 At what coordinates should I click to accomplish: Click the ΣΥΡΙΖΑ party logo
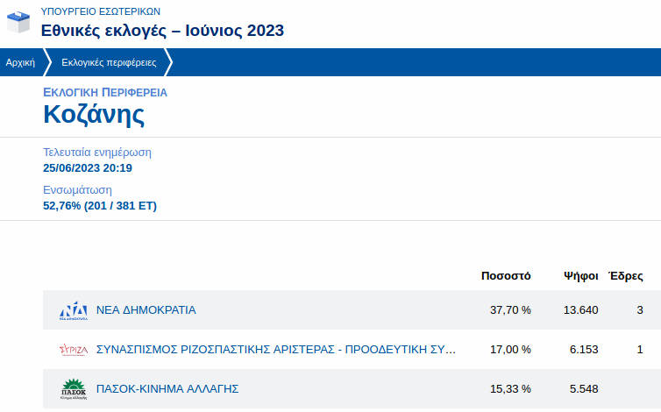point(74,350)
